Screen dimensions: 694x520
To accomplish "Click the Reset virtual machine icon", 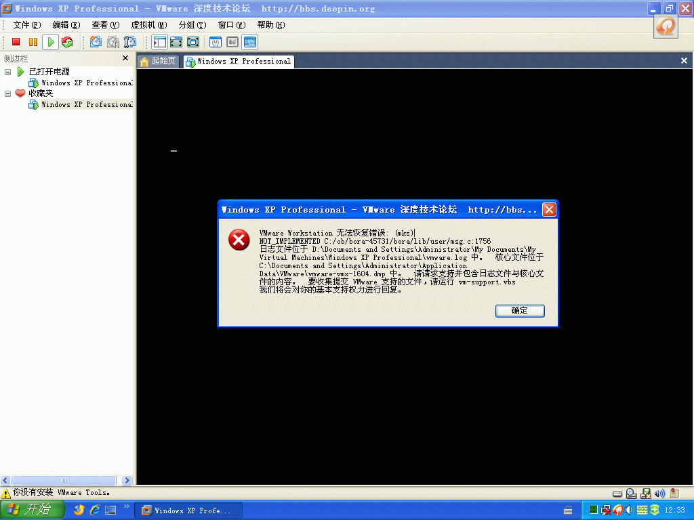I will [67, 42].
